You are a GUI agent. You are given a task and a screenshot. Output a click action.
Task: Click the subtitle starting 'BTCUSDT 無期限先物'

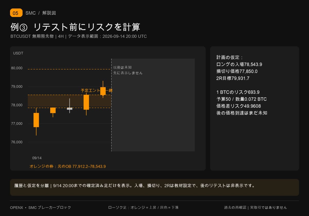79,36
